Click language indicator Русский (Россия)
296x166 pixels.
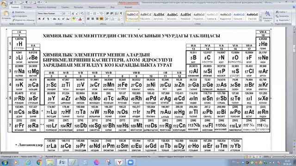(x=54, y=157)
